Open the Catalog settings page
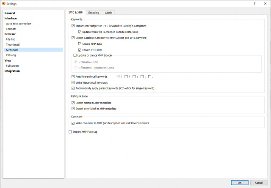Viewport: 271px width, 188px height. pyautogui.click(x=11, y=55)
